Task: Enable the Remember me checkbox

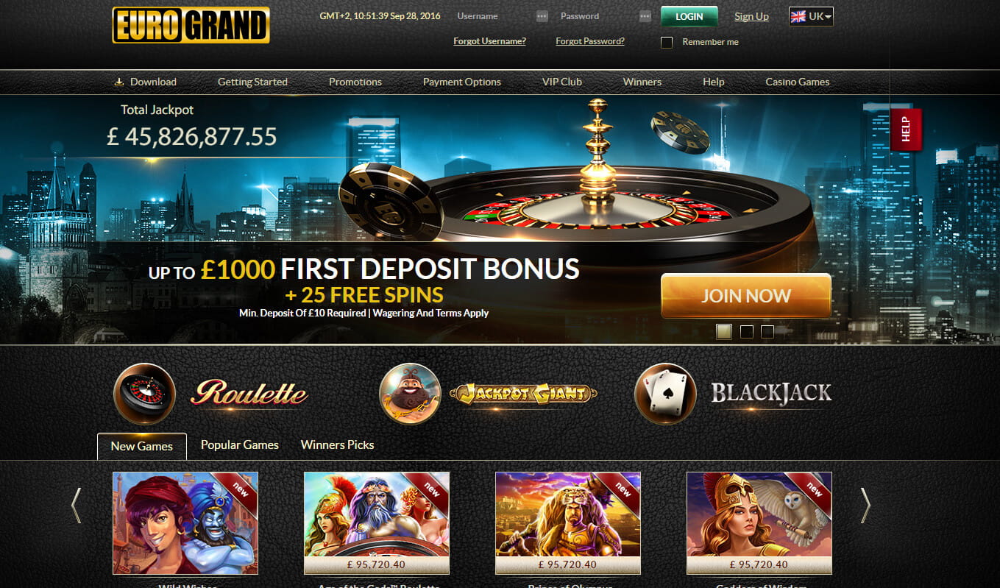Action: point(667,42)
